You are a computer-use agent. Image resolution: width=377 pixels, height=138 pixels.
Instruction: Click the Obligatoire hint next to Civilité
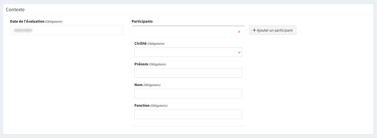pyautogui.click(x=156, y=44)
